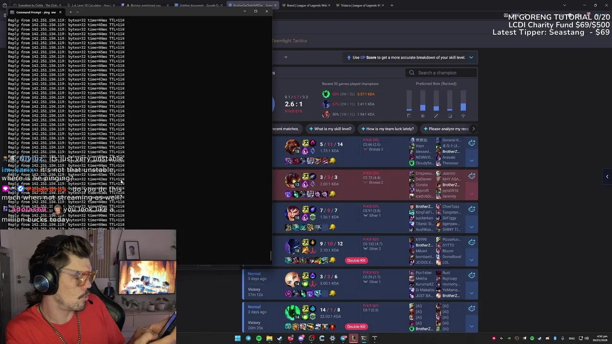Open Discord from taskbar
612x344 pixels.
coord(301,338)
